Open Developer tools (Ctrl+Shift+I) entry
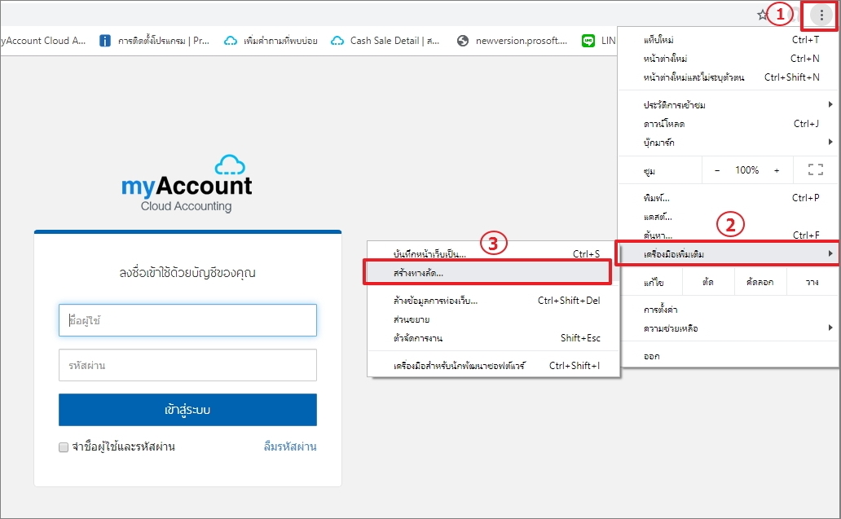The image size is (841, 519). coord(494,366)
